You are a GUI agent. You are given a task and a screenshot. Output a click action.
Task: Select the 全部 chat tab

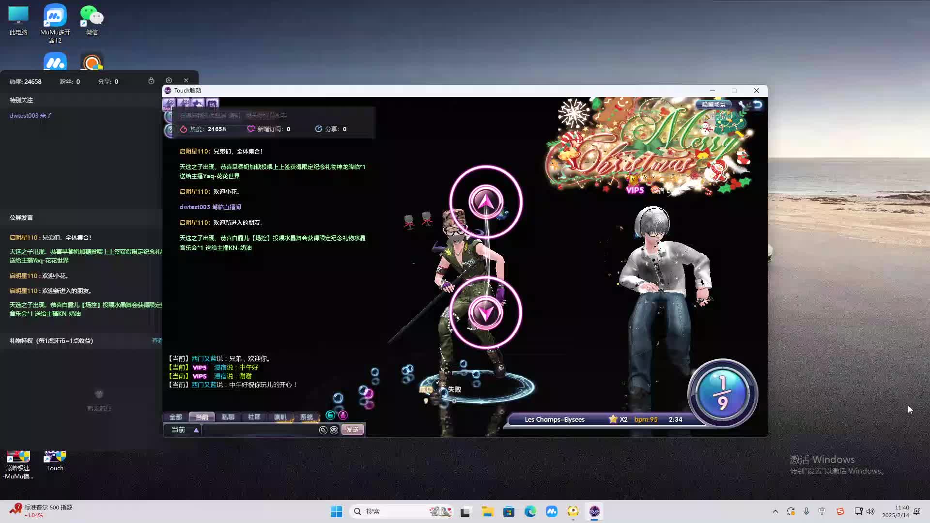coord(175,417)
